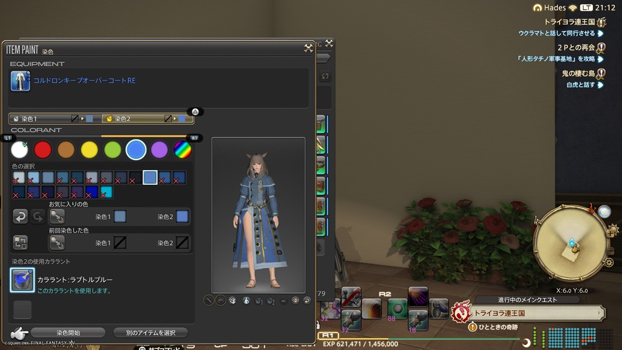Select the purple colorant category
Viewport: 622px width, 350px height.
pyautogui.click(x=159, y=149)
